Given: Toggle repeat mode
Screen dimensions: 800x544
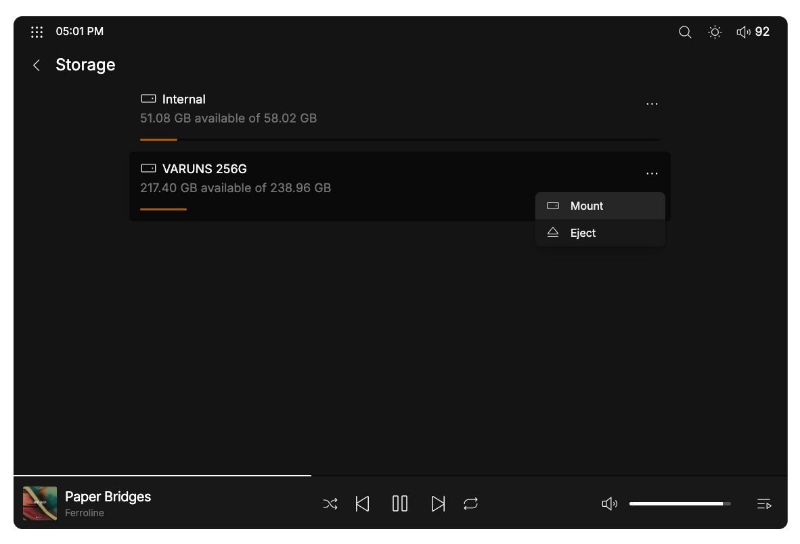Looking at the screenshot, I should click(x=471, y=503).
